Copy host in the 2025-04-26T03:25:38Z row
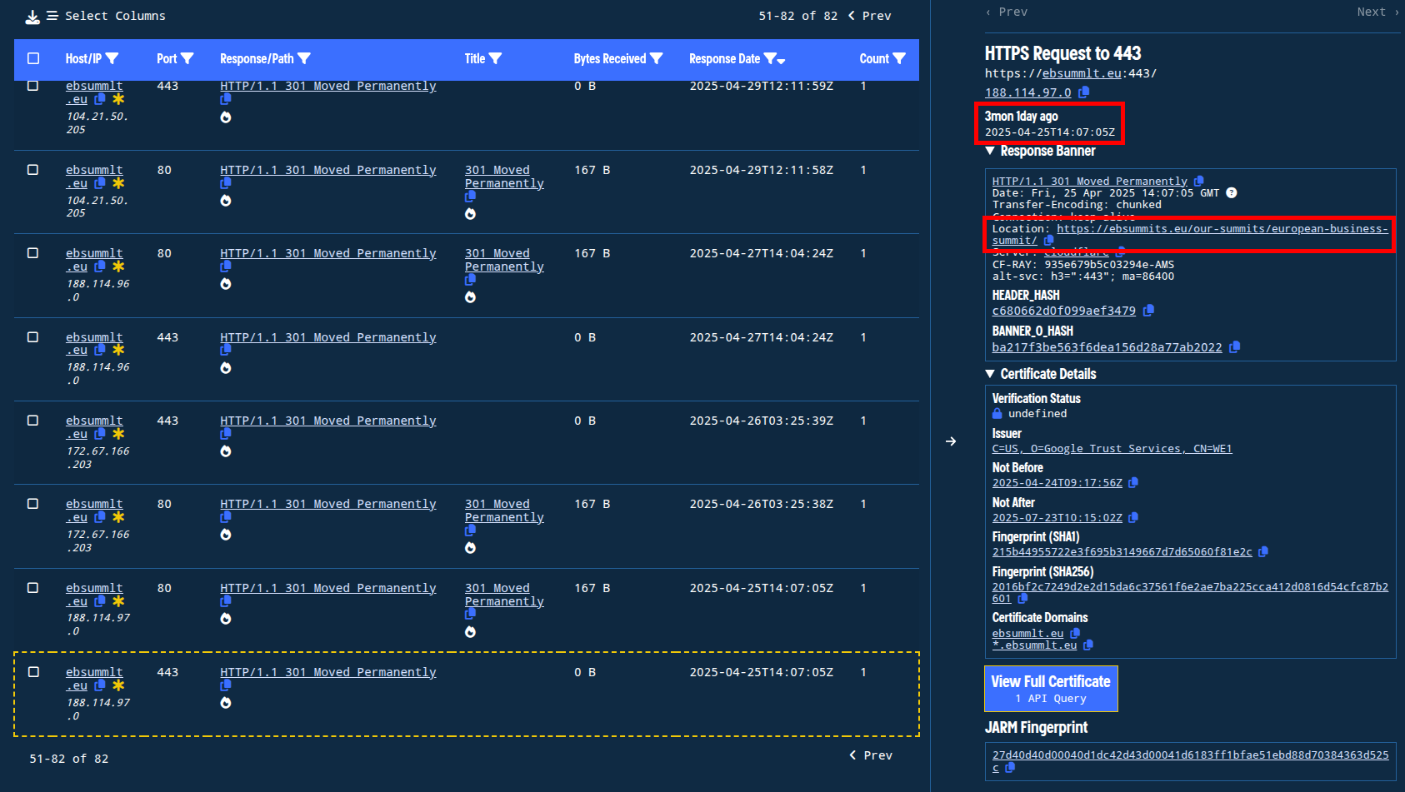Screen dimensions: 1405x792 click(100, 517)
